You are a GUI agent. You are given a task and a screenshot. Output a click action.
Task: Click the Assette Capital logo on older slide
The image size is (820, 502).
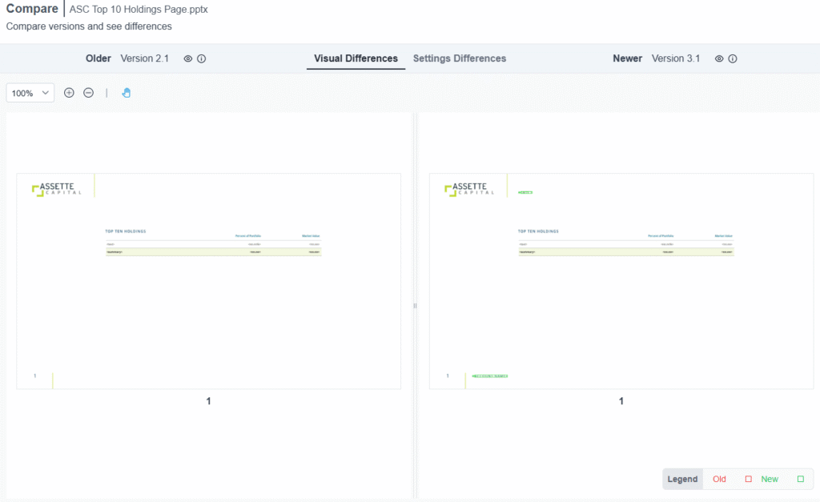56,189
